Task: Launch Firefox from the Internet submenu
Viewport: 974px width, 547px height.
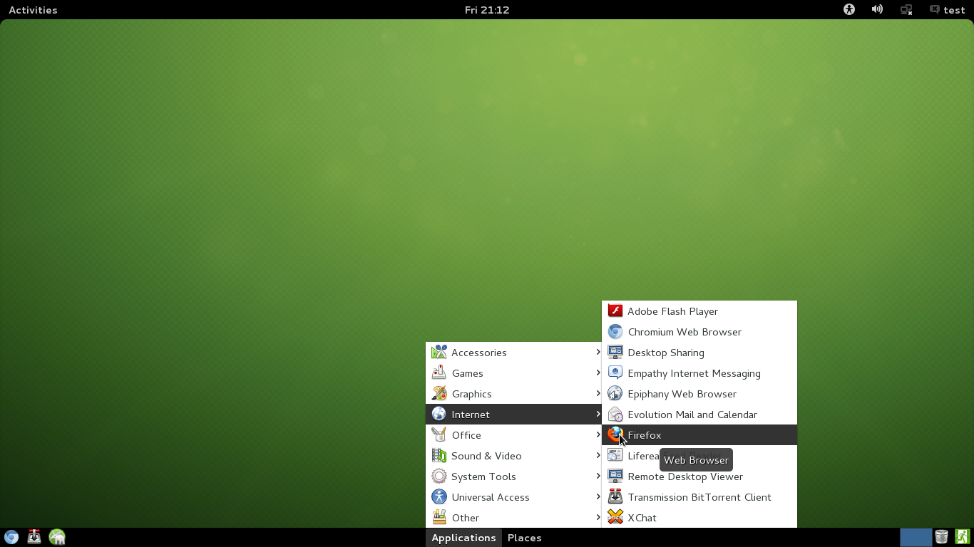Action: (x=643, y=434)
